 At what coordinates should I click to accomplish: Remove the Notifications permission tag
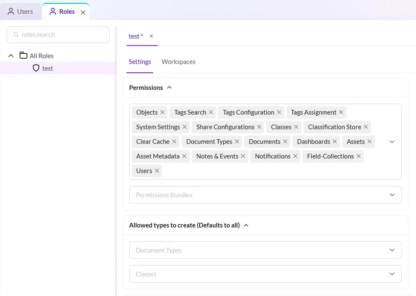(x=295, y=156)
